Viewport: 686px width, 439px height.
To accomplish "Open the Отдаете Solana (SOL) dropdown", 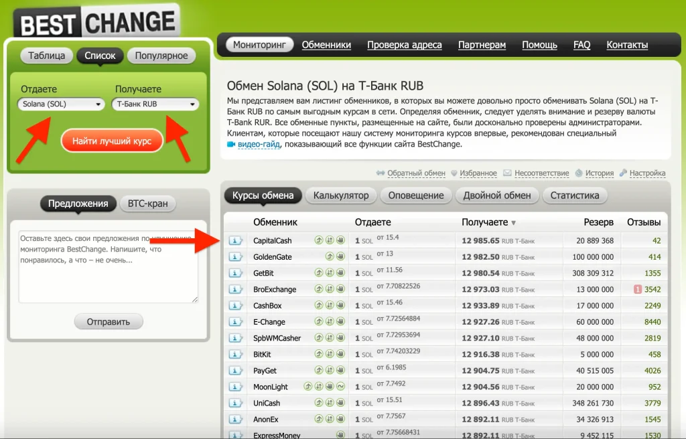I will tap(61, 104).
